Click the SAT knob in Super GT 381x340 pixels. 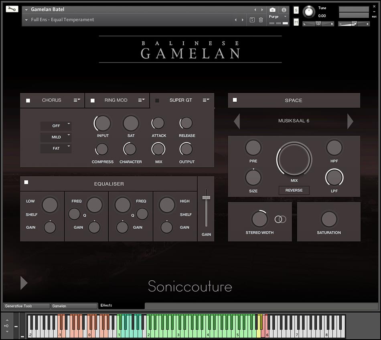click(131, 123)
